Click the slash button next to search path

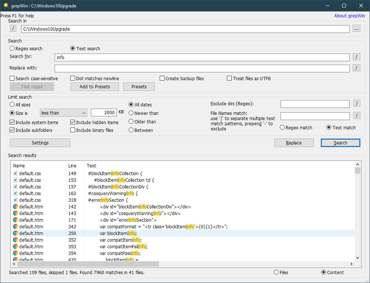pyautogui.click(x=13, y=28)
